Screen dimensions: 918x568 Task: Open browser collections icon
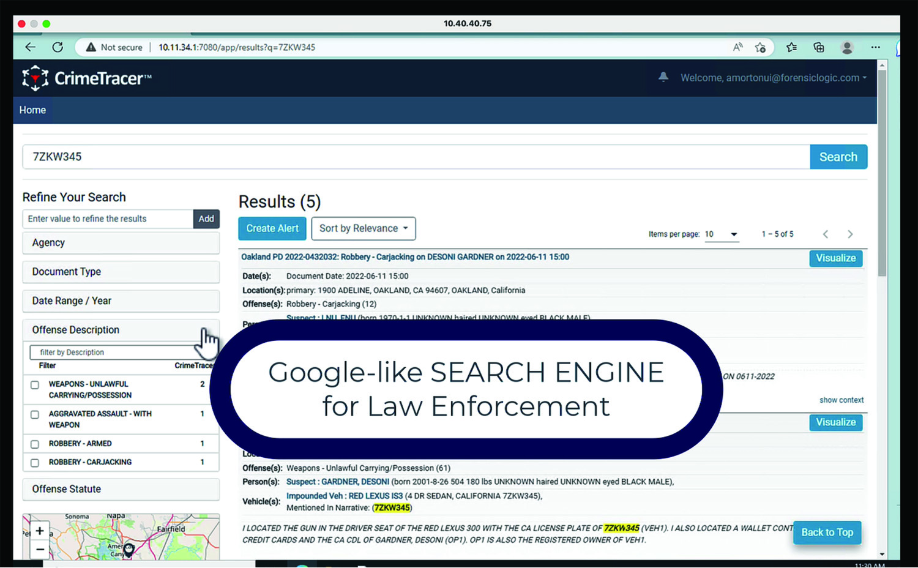tap(819, 47)
